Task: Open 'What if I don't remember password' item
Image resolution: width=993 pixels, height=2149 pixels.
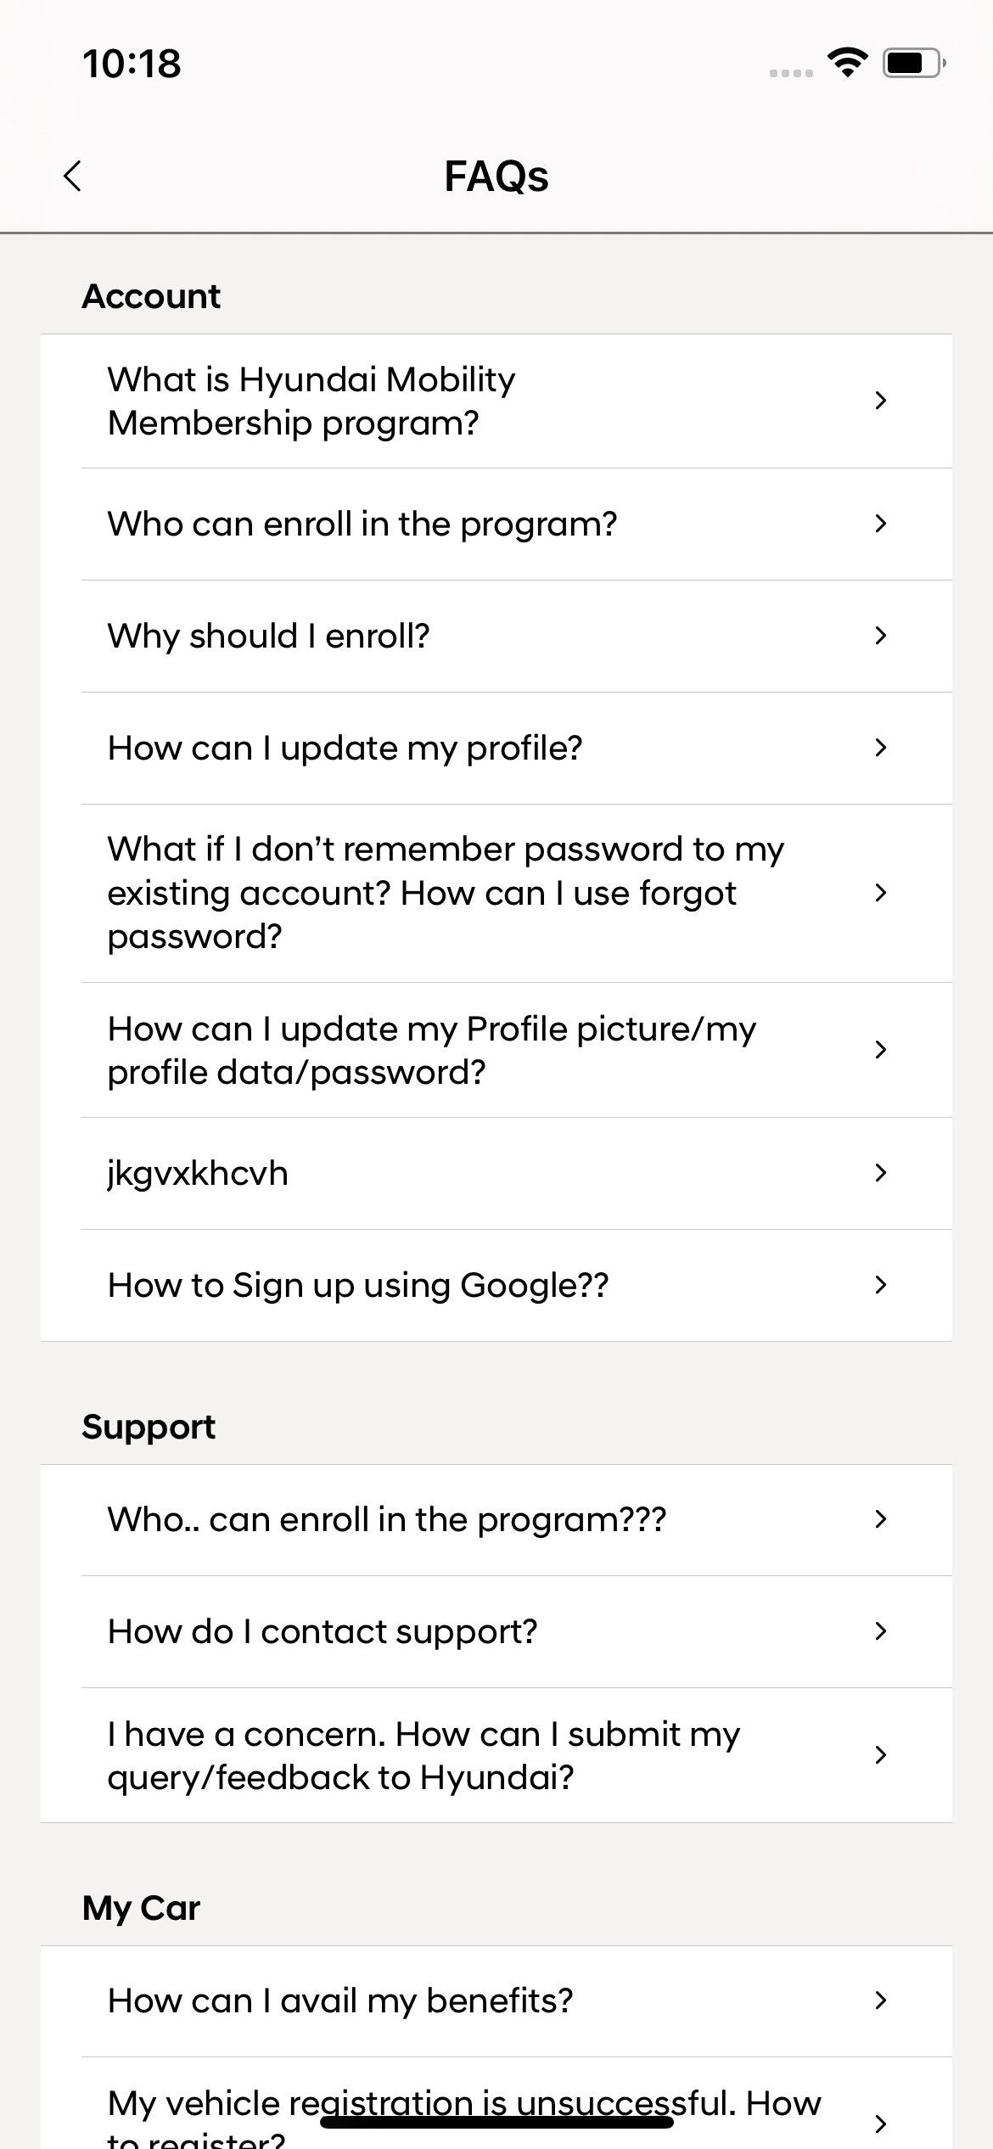Action: coord(446,893)
